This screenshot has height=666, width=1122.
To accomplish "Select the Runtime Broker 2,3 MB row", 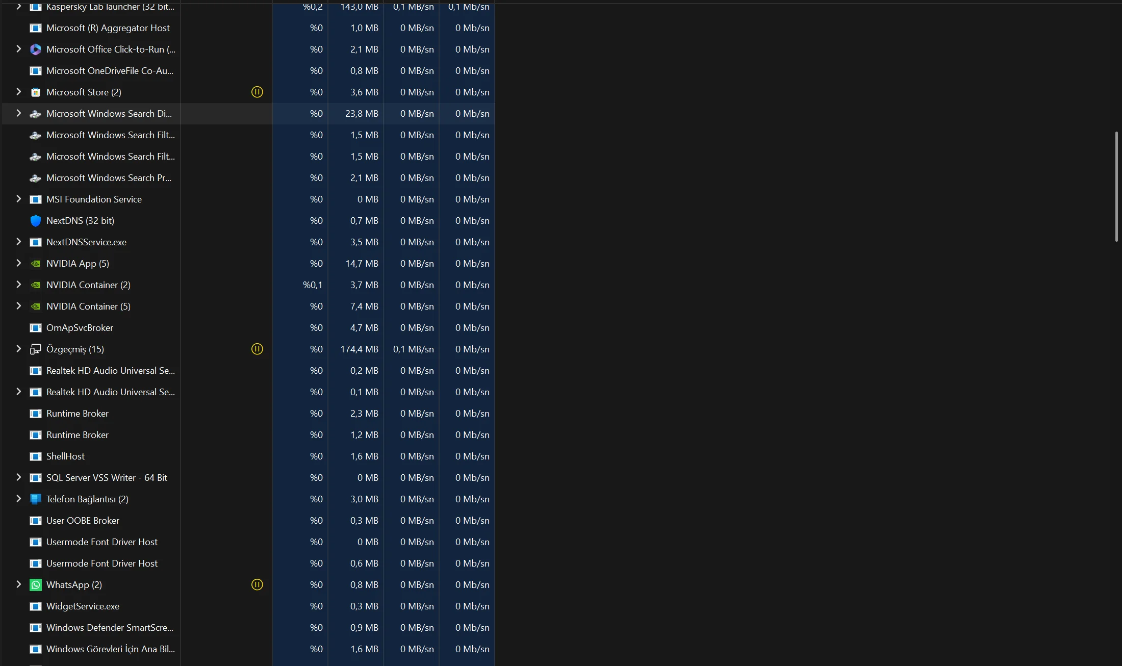I will 78,414.
